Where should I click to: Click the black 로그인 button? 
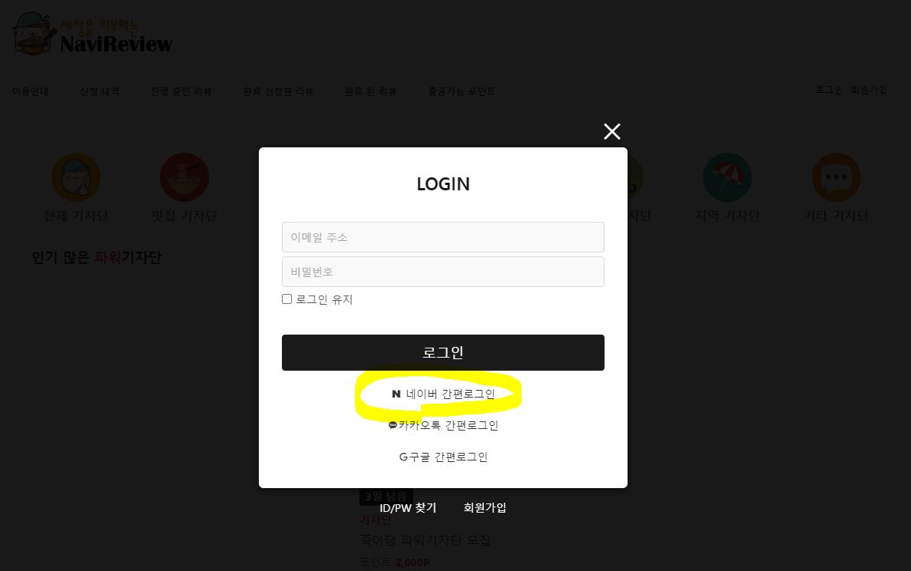pos(443,352)
